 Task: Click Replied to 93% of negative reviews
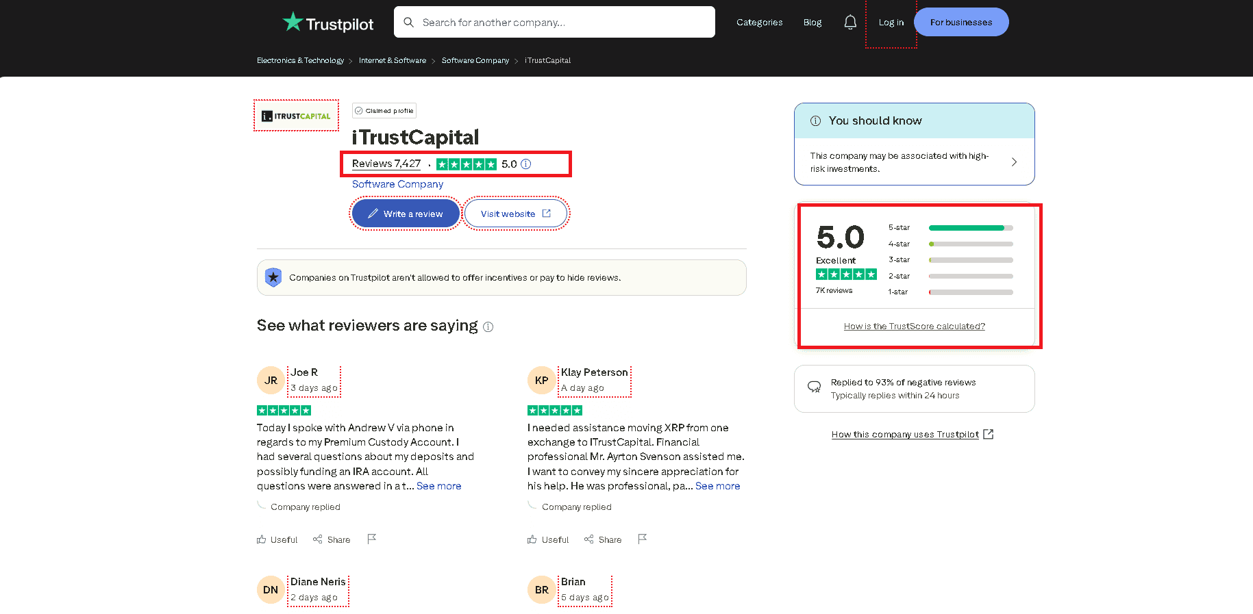click(x=903, y=383)
